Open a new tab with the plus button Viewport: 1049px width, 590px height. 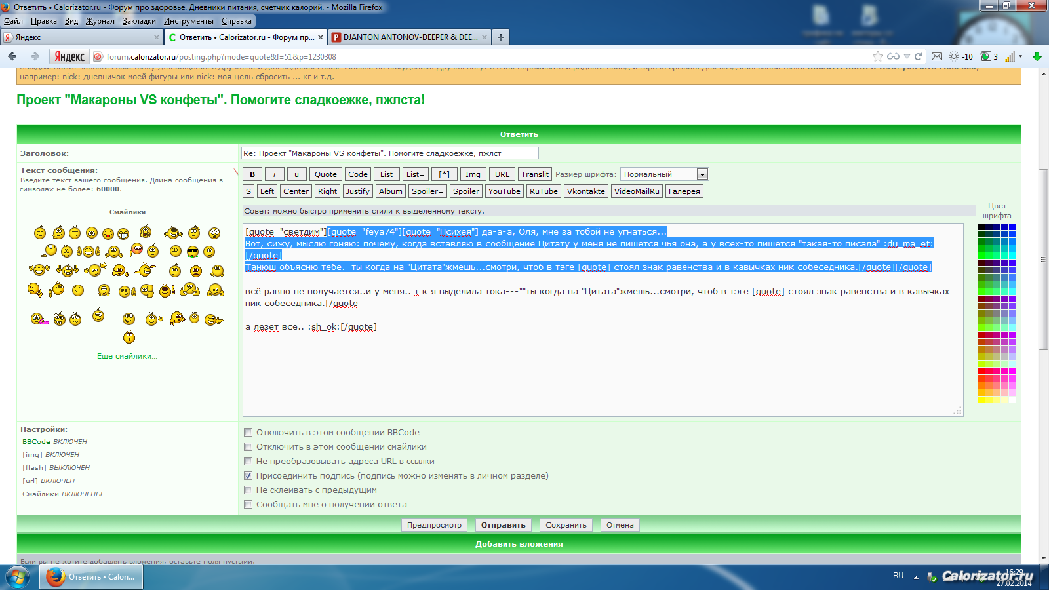click(x=501, y=37)
